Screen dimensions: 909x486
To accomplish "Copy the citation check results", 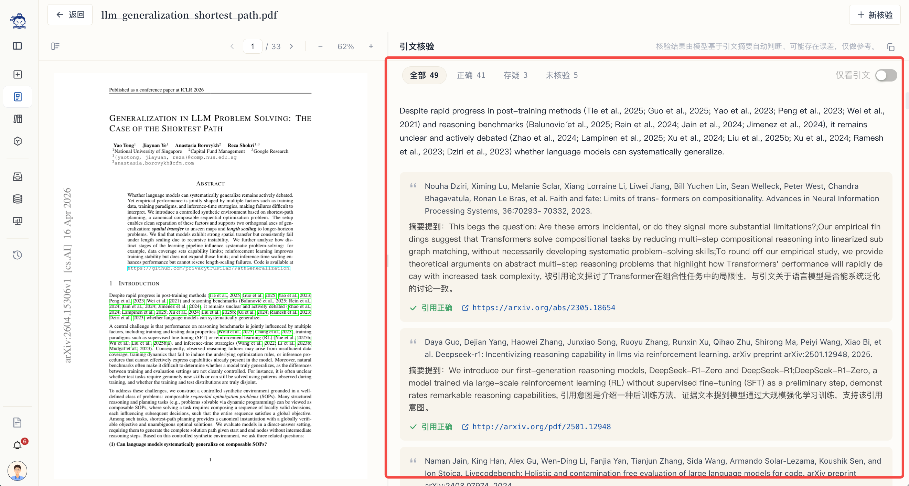I will pos(891,47).
